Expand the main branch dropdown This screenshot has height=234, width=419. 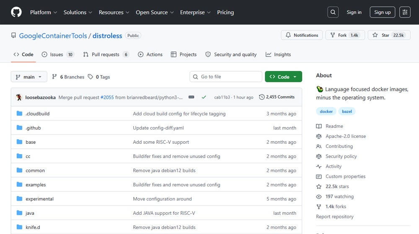pos(29,77)
